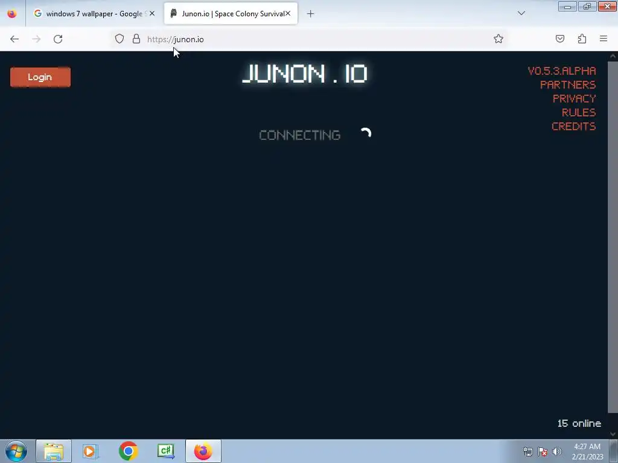Open the V0.5.3.ALPHA version link
The width and height of the screenshot is (618, 463).
pos(562,71)
